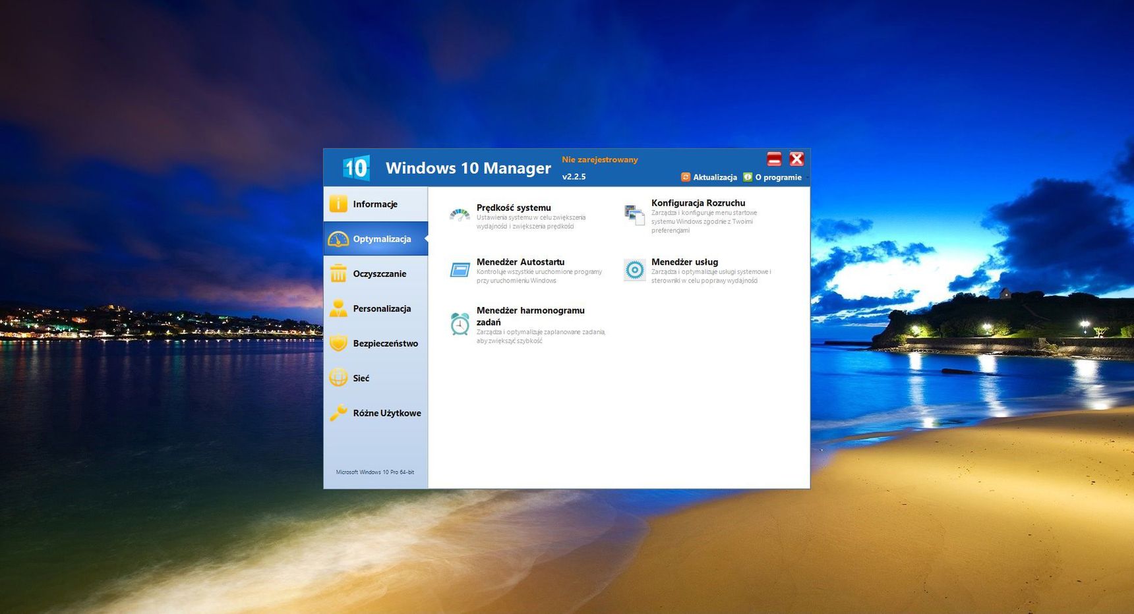Click the Prędkość systemu speedometer icon
The height and width of the screenshot is (614, 1134).
point(460,215)
